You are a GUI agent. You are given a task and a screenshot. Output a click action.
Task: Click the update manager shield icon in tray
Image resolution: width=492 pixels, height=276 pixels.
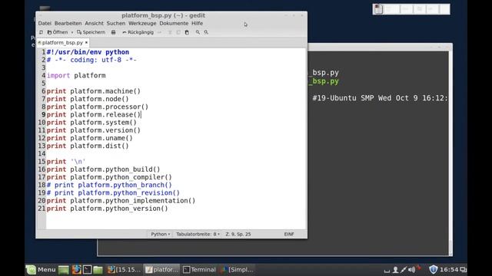tap(433, 269)
